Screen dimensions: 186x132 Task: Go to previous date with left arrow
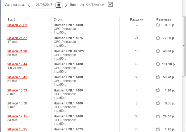29,5
